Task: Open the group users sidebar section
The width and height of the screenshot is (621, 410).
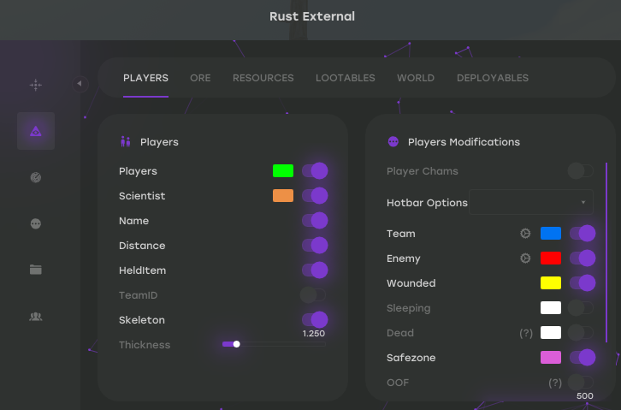Action: tap(35, 316)
